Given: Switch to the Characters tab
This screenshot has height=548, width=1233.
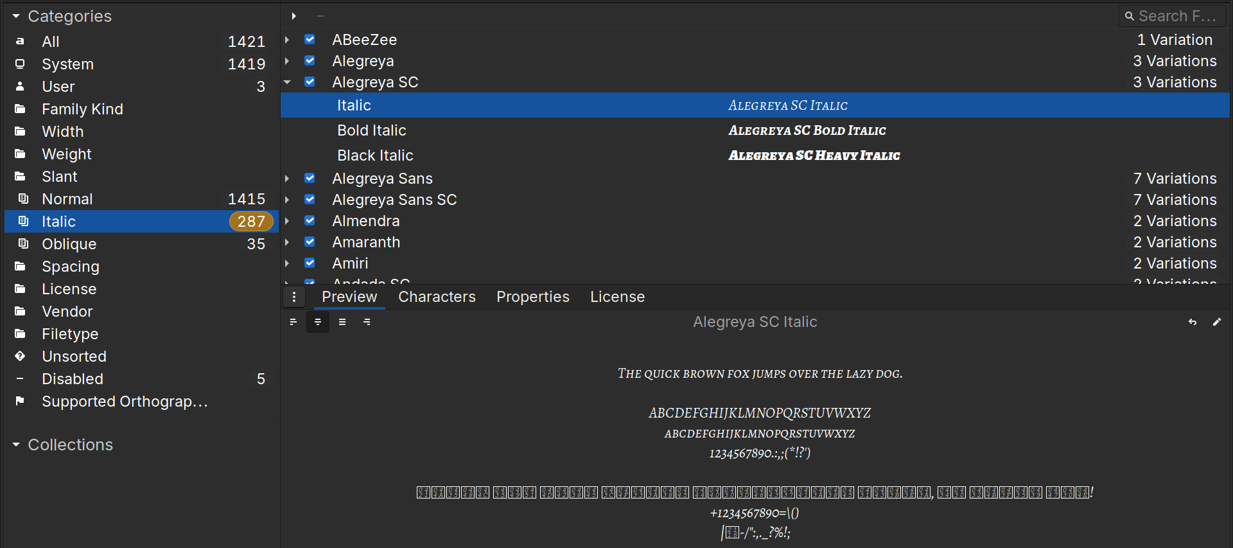Looking at the screenshot, I should pos(437,297).
